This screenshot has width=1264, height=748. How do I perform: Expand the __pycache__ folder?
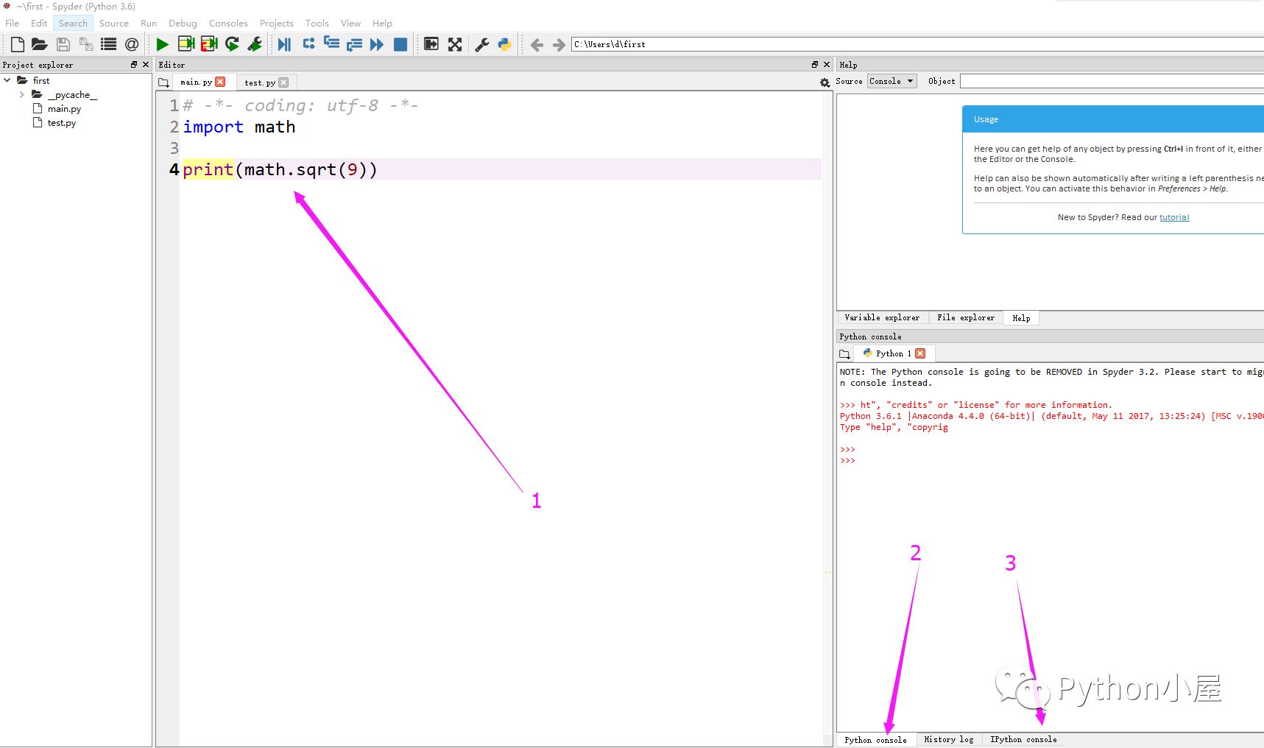(x=21, y=94)
